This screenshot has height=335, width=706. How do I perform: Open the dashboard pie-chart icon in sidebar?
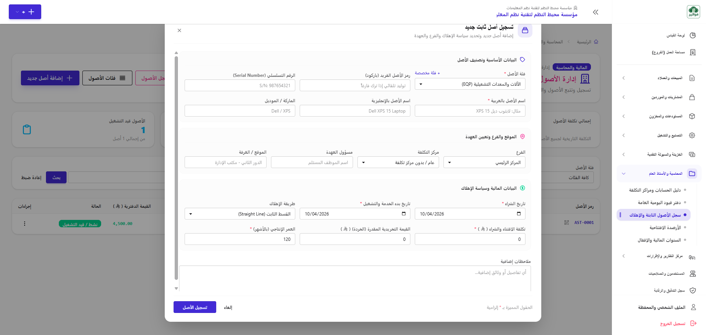click(x=693, y=35)
